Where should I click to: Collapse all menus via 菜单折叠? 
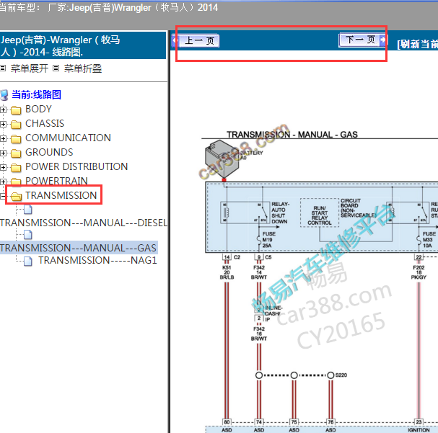point(83,68)
